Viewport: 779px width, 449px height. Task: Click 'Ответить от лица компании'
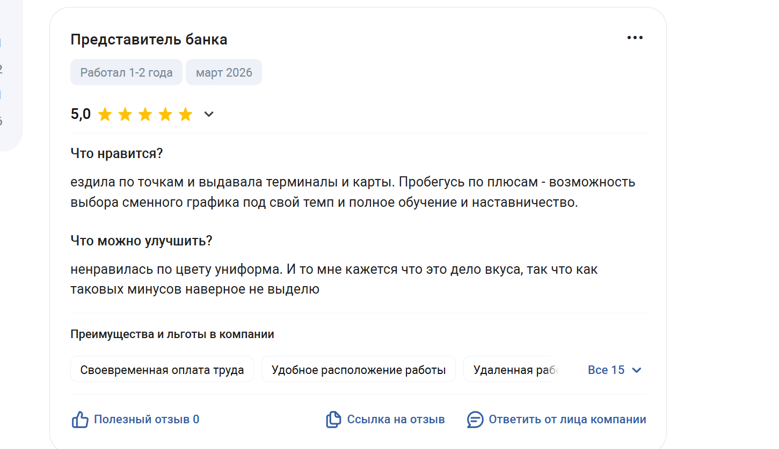point(567,420)
